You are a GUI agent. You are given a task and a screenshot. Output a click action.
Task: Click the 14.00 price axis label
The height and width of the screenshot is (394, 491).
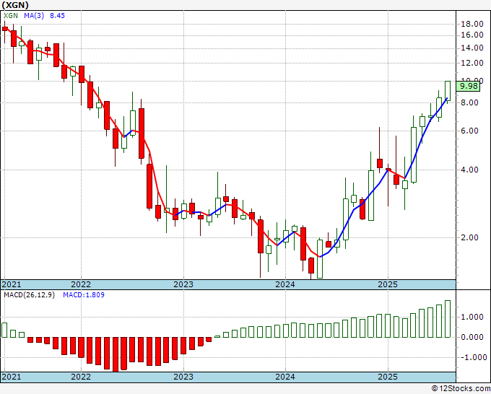click(472, 48)
